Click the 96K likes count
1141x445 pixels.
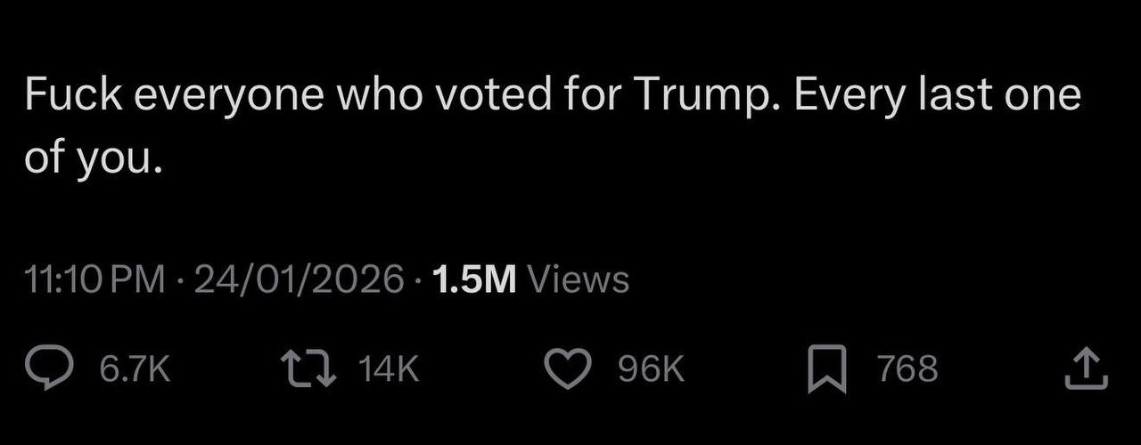point(651,369)
